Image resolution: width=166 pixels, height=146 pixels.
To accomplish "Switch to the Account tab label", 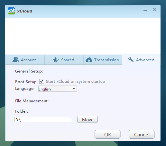I will coord(28,60).
